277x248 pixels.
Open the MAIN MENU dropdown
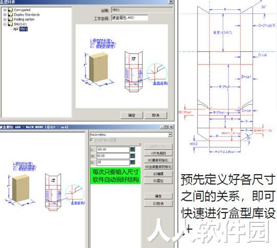tap(170, 135)
